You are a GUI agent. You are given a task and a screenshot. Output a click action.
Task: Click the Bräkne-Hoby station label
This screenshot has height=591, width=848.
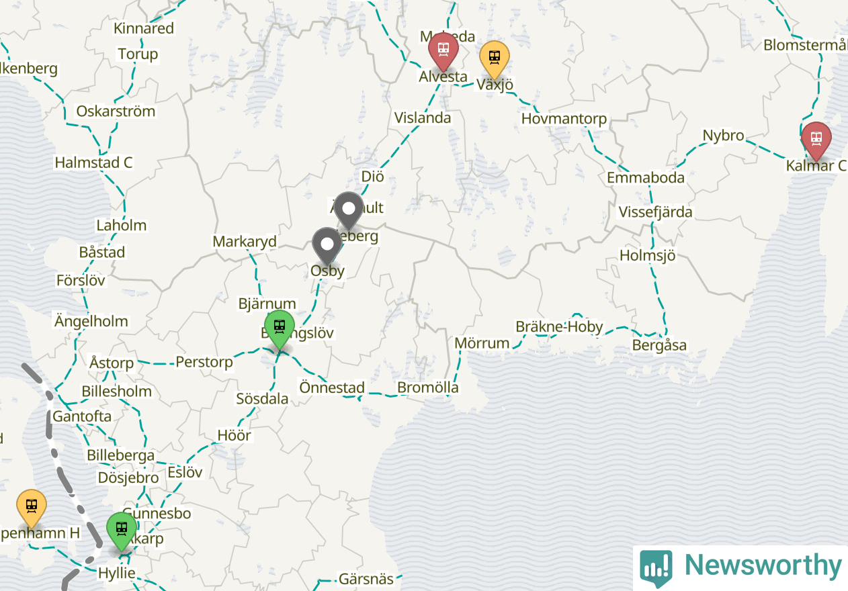[x=559, y=327]
